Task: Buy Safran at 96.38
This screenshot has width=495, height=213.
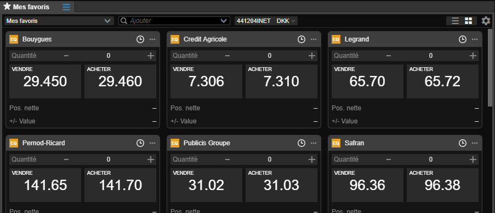Action: (442, 185)
